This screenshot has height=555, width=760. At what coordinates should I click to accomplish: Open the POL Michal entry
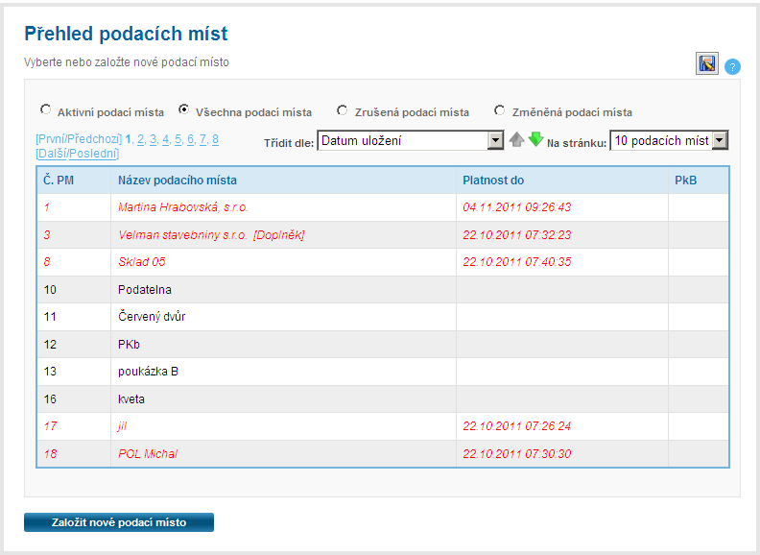click(148, 454)
